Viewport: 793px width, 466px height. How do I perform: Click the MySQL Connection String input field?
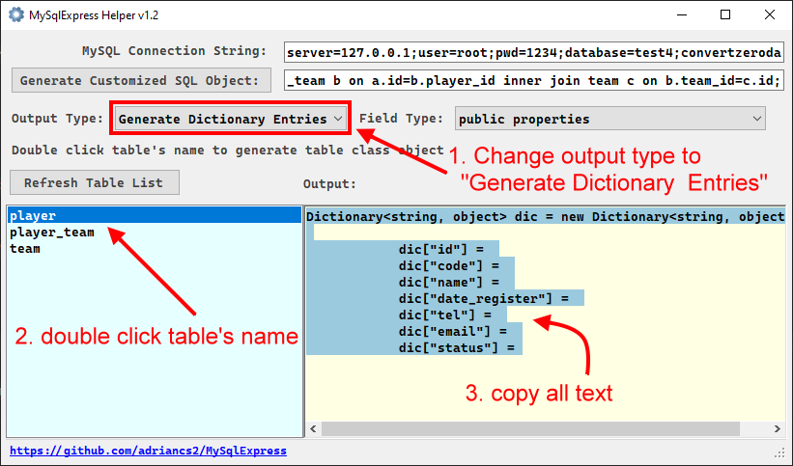pyautogui.click(x=534, y=52)
